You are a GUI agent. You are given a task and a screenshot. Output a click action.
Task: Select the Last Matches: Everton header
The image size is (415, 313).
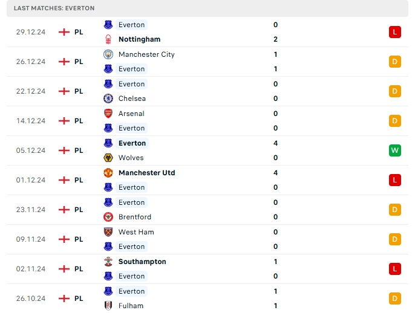[54, 8]
